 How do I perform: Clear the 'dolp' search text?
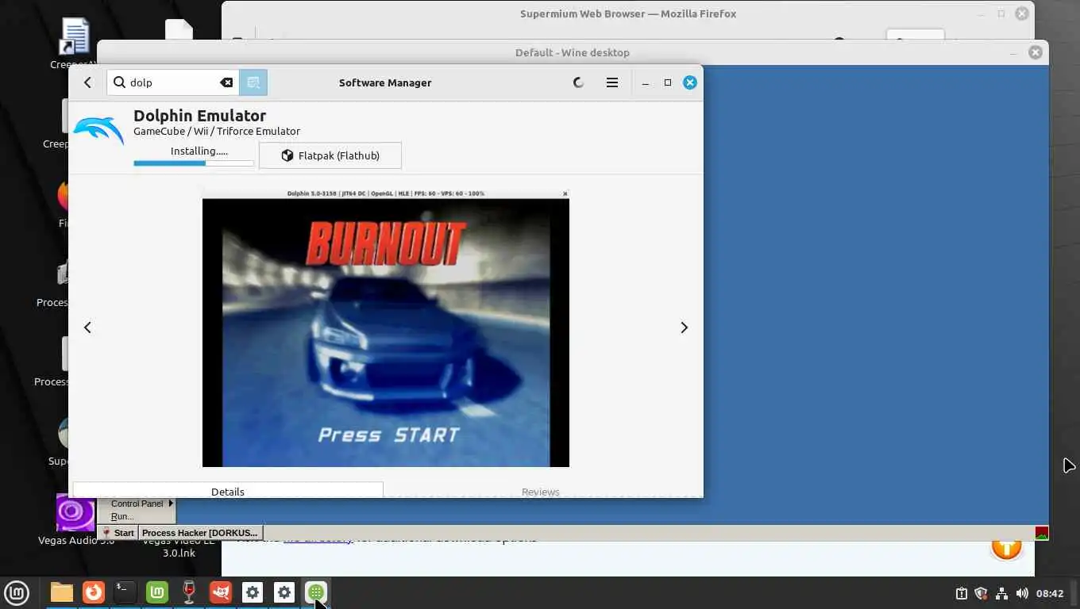point(226,82)
